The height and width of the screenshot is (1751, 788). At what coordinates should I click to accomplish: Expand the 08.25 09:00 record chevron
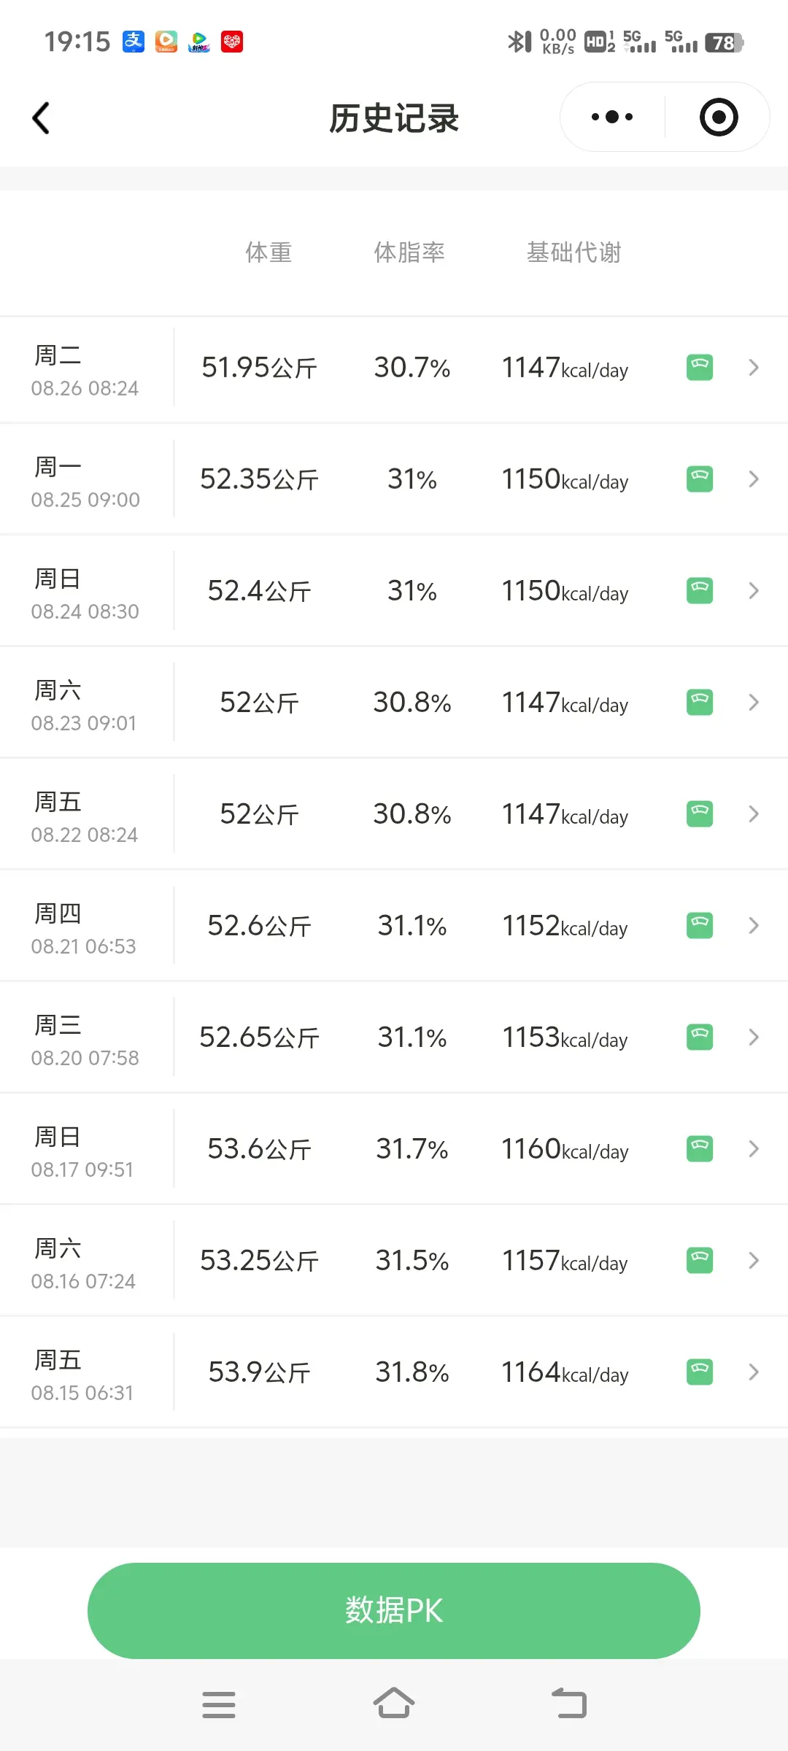754,479
